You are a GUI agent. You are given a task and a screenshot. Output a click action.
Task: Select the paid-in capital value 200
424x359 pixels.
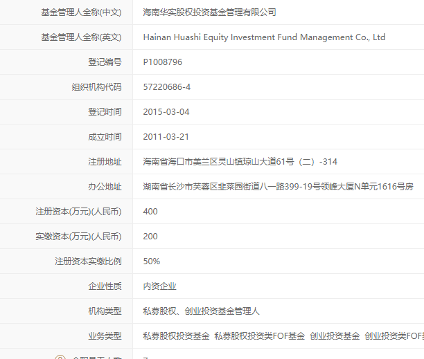(150, 237)
